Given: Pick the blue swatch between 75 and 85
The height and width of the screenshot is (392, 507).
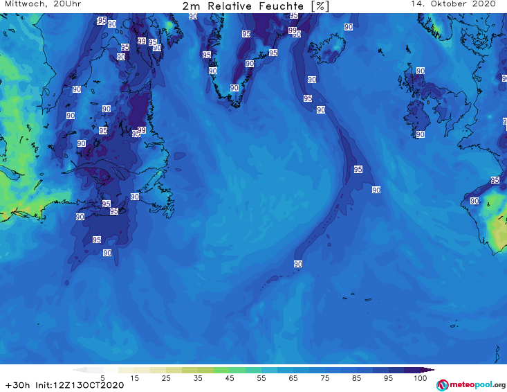Looking at the screenshot, I should 349,370.
